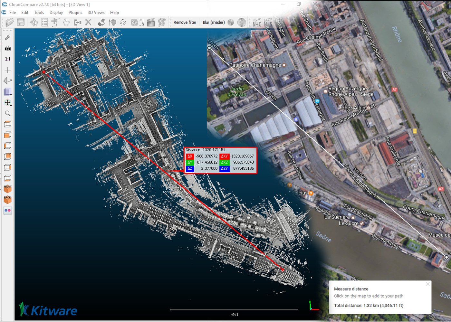Open the Tools menu
Viewport: 451px width, 322px height.
click(x=39, y=13)
